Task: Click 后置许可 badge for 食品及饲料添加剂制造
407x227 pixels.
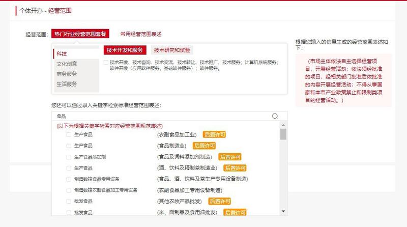Action: pyautogui.click(x=229, y=157)
